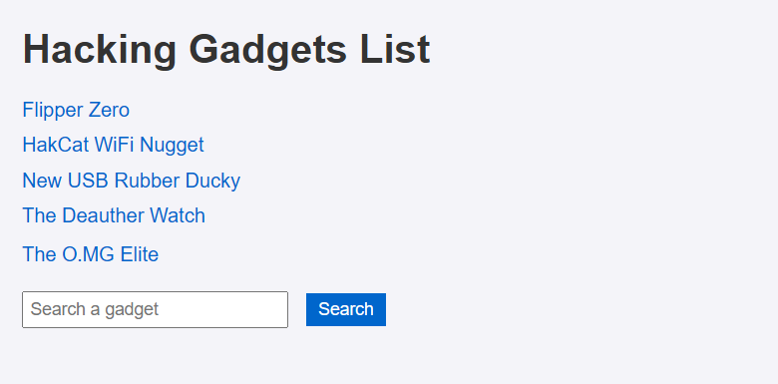This screenshot has width=778, height=384.
Task: Visit The Deauther Watch gadget page
Action: (x=114, y=215)
